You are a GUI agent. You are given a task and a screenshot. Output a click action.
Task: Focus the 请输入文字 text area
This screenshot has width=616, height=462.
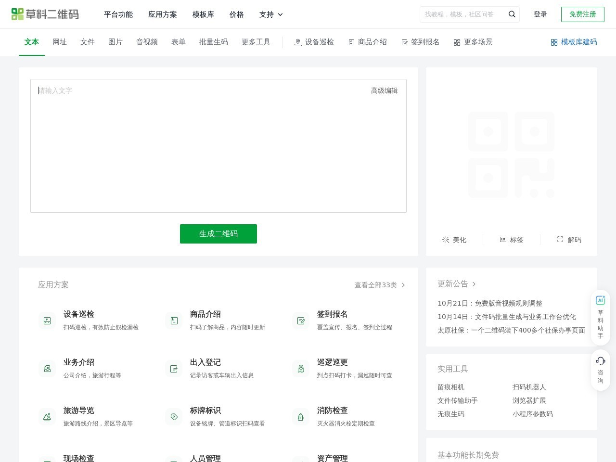tap(218, 146)
